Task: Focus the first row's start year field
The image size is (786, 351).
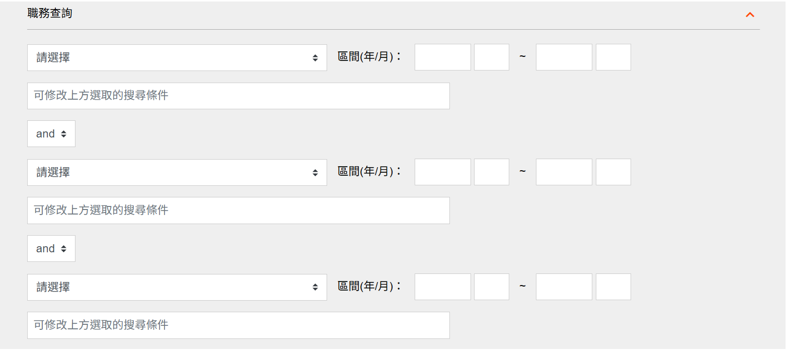Action: tap(442, 57)
